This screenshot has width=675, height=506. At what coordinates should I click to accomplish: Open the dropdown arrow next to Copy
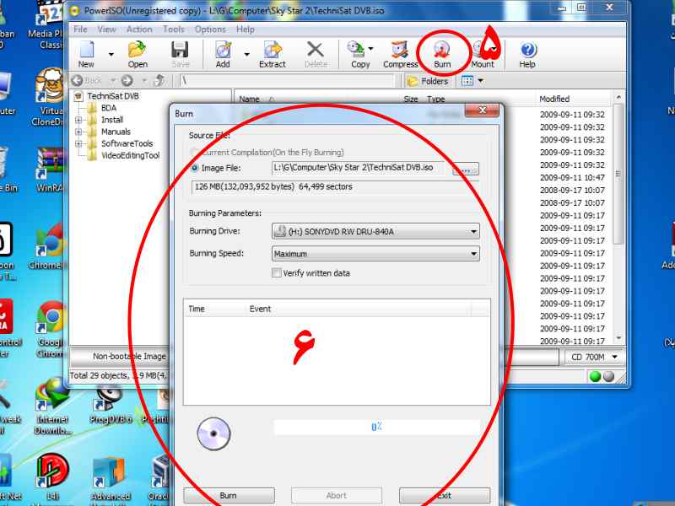pos(370,49)
